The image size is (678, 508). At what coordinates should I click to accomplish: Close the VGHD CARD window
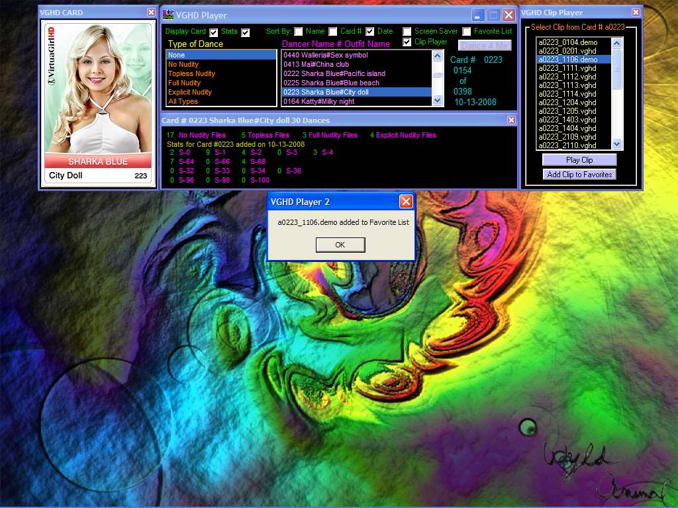(151, 12)
